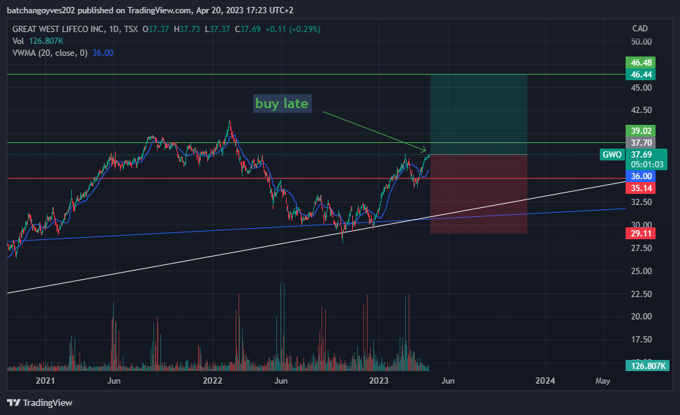
Task: Select the red stop-loss zone
Action: (478, 194)
